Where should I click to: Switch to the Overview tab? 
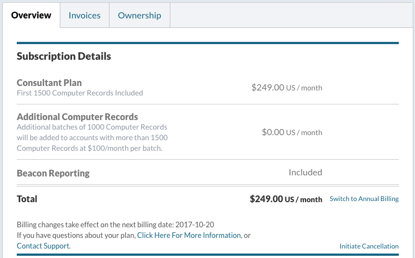click(31, 15)
